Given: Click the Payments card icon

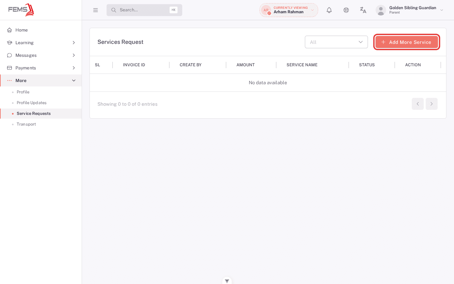Looking at the screenshot, I should (x=9, y=68).
